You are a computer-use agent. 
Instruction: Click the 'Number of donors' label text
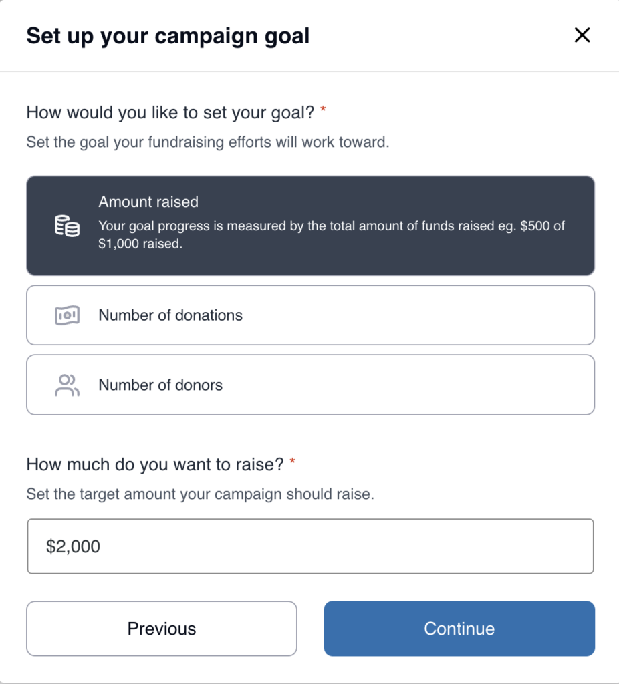tap(160, 385)
